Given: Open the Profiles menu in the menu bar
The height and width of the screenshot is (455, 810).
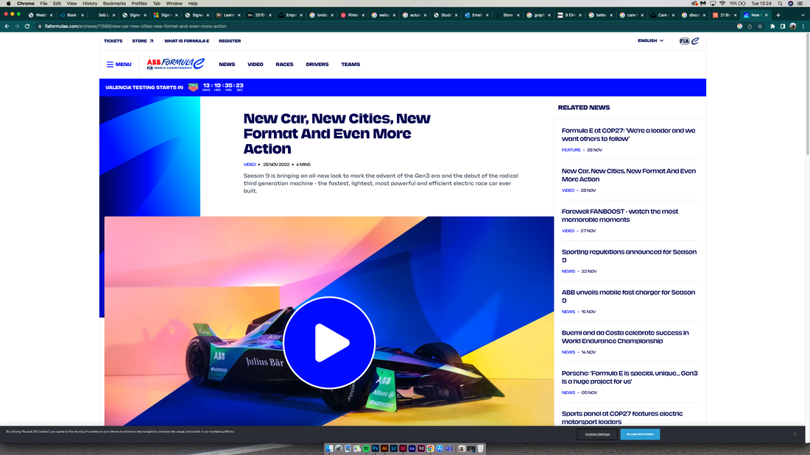Looking at the screenshot, I should coord(139,4).
